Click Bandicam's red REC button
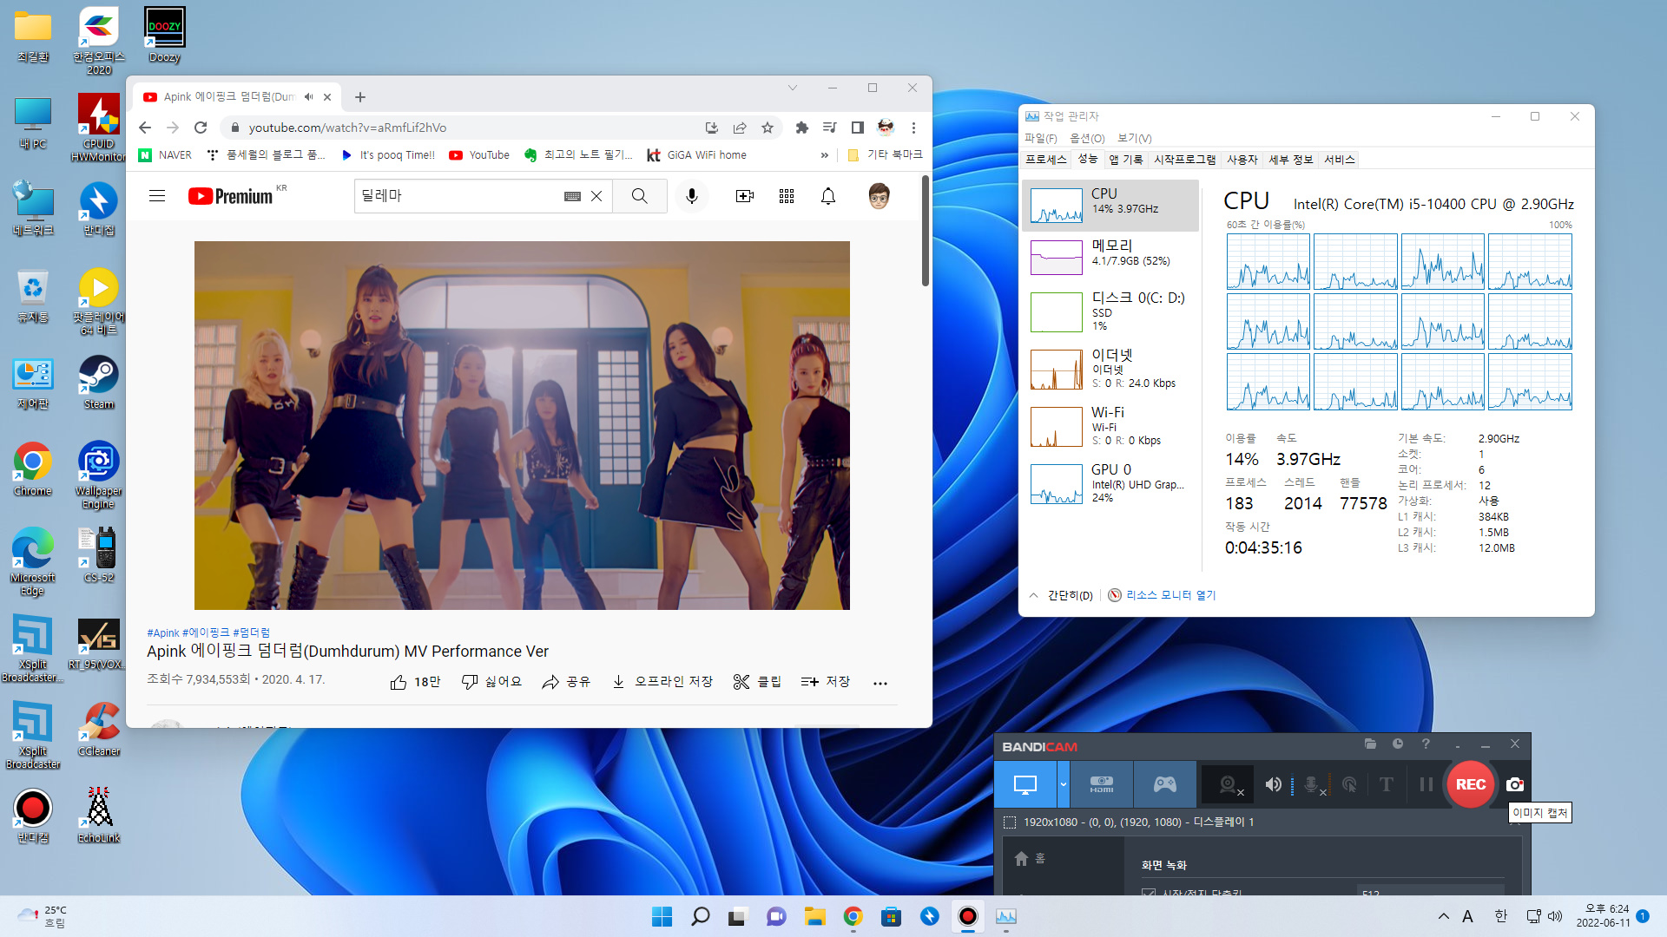Screen dimensions: 1667x937 [x=1470, y=784]
